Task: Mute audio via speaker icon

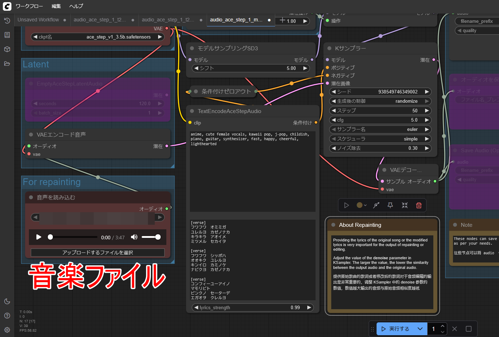Action: [x=134, y=237]
